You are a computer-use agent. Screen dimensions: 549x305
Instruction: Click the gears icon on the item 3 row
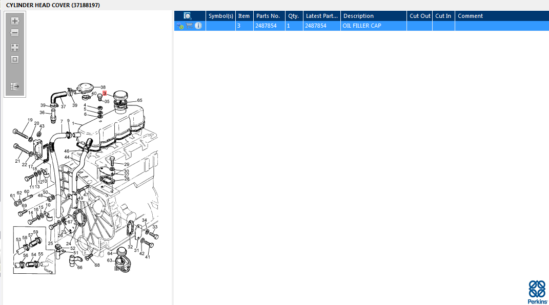[x=180, y=26]
